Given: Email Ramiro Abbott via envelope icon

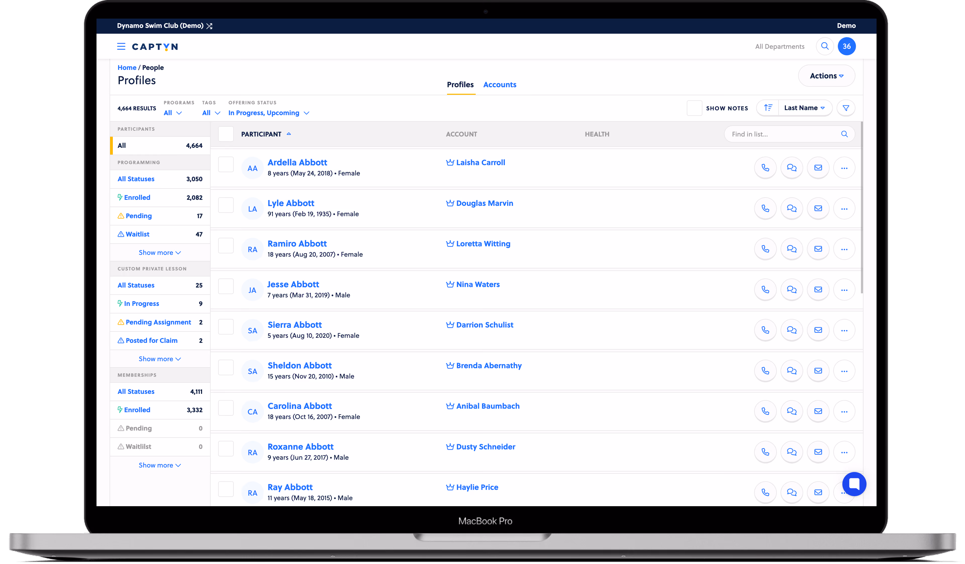Looking at the screenshot, I should click(x=817, y=249).
